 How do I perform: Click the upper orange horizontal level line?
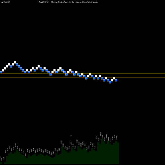[x=82, y=73]
